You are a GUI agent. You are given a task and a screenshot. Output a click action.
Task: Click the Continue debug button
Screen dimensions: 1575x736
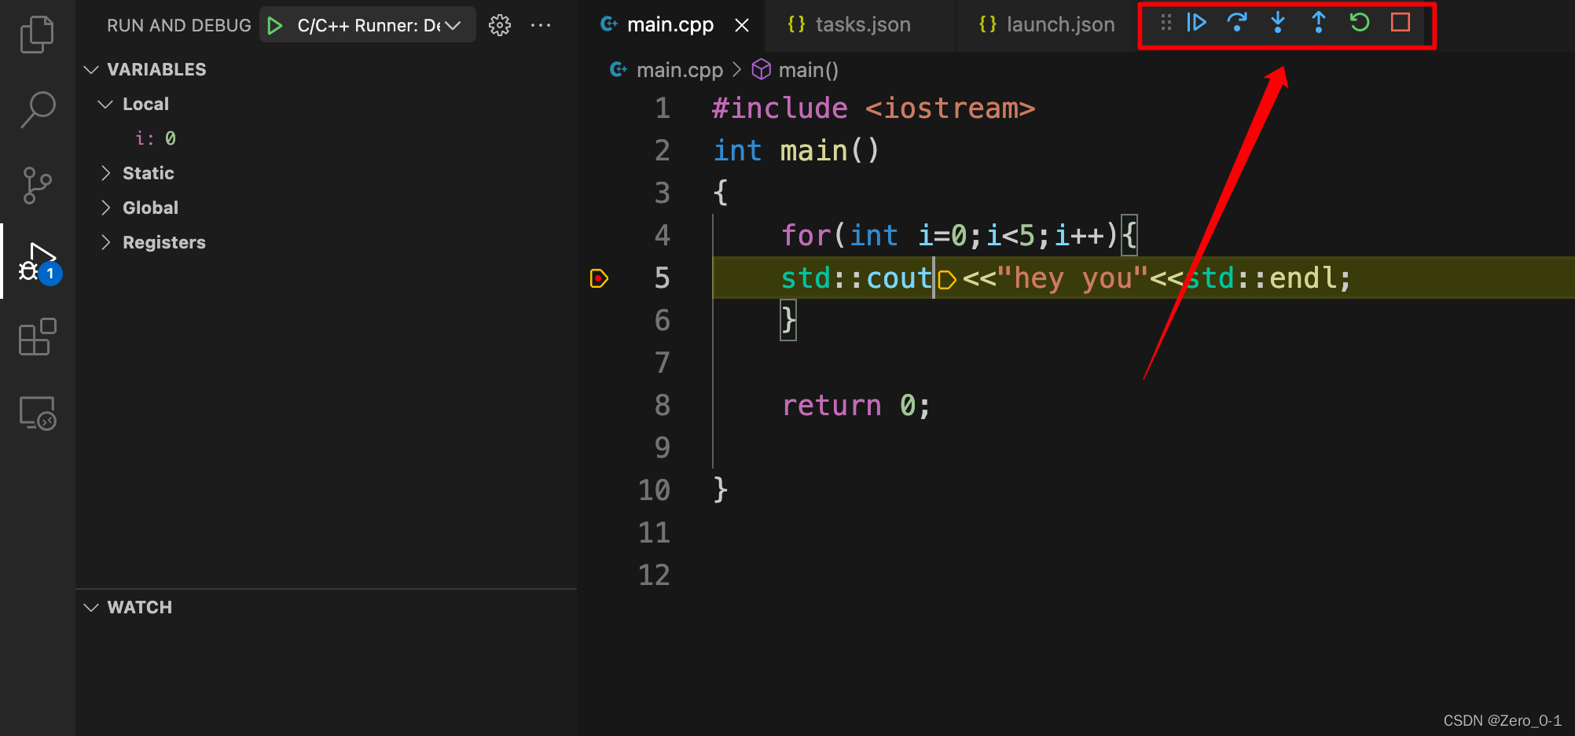[x=1196, y=22]
